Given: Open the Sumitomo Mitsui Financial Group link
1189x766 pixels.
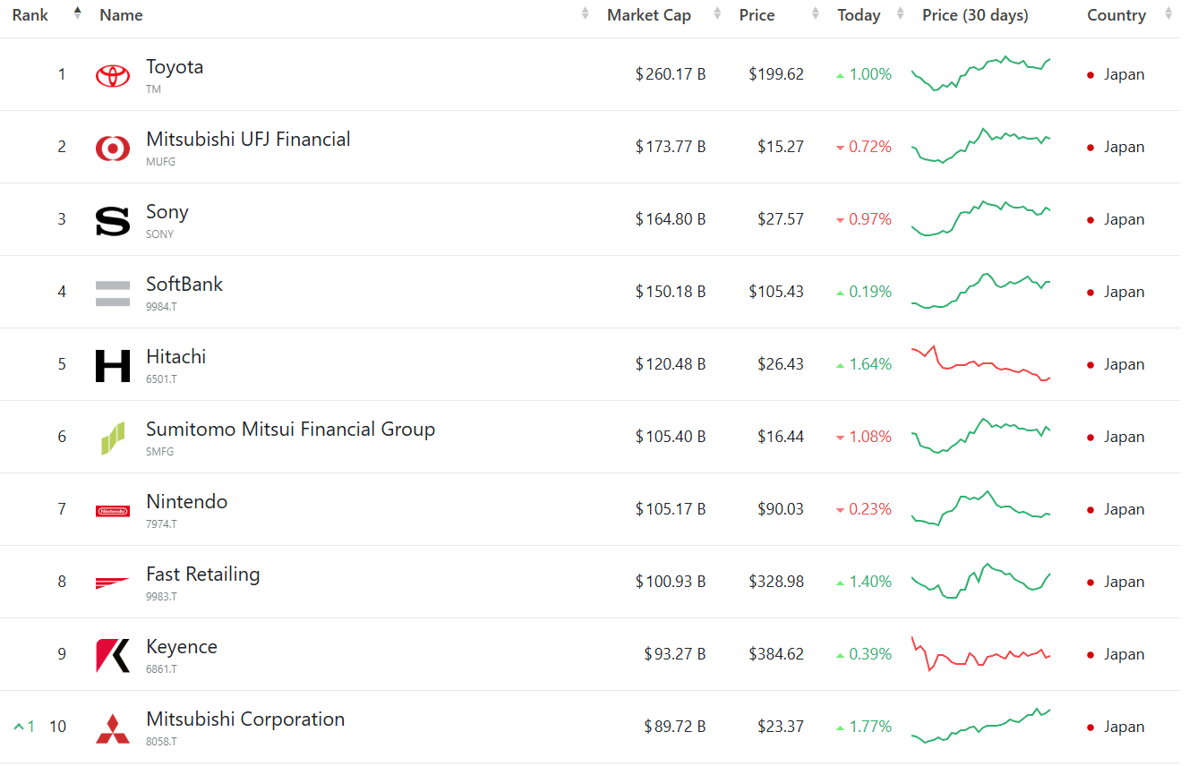Looking at the screenshot, I should [x=290, y=430].
